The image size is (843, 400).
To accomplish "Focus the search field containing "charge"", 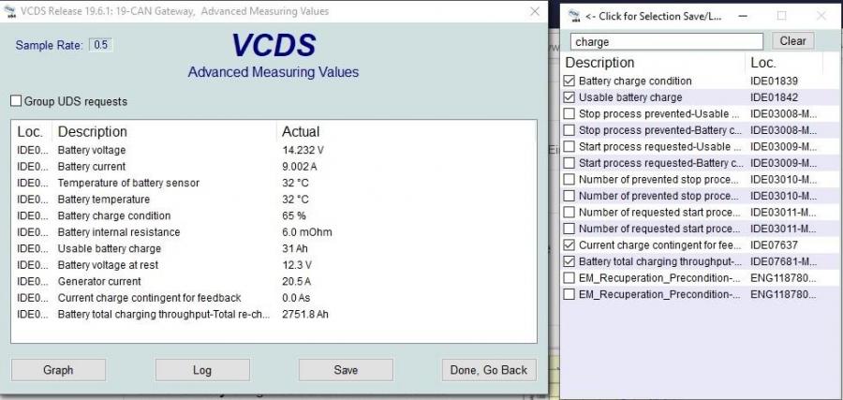I will point(667,41).
